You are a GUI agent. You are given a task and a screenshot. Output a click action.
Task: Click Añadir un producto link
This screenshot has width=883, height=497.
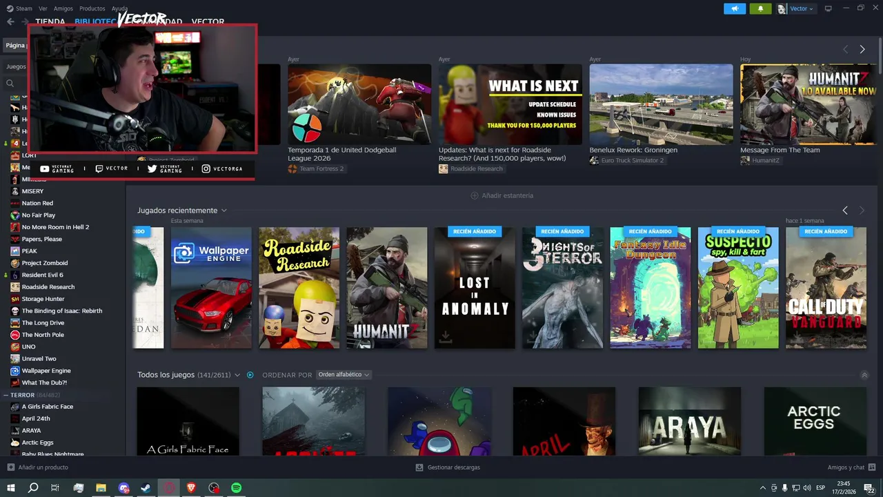tap(37, 467)
